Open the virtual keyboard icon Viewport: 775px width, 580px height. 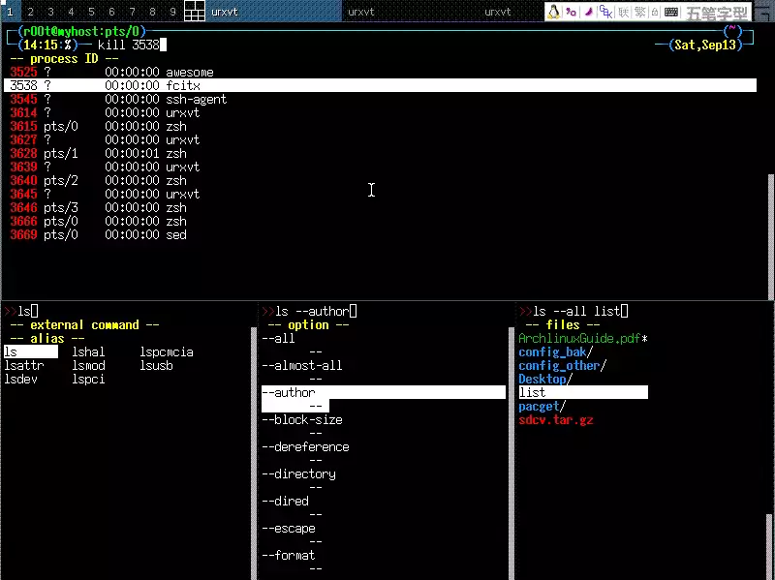[671, 12]
